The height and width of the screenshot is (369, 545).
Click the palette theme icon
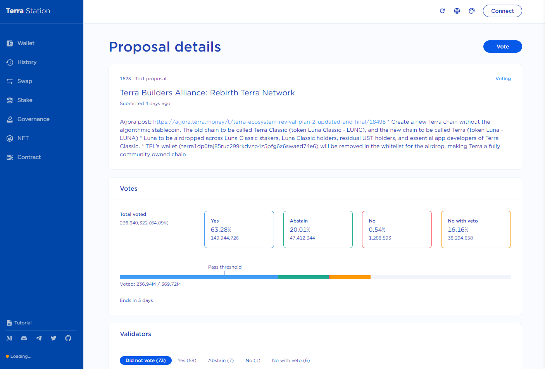[472, 11]
